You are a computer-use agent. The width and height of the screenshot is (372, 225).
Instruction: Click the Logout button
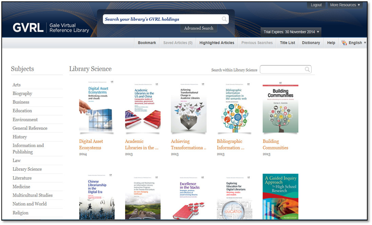click(316, 5)
